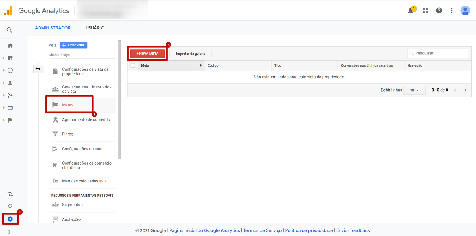Click the back arrow button beside view column
This screenshot has height=236, width=476.
[x=38, y=69]
